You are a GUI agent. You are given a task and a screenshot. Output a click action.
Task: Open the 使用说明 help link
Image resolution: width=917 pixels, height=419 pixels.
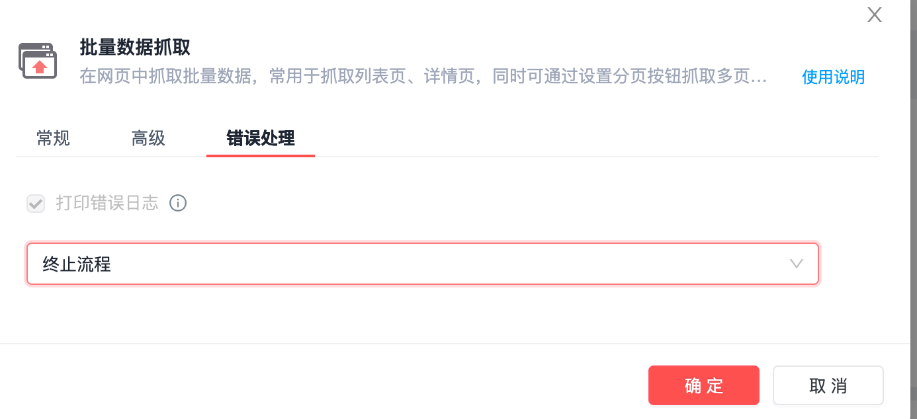(x=833, y=77)
